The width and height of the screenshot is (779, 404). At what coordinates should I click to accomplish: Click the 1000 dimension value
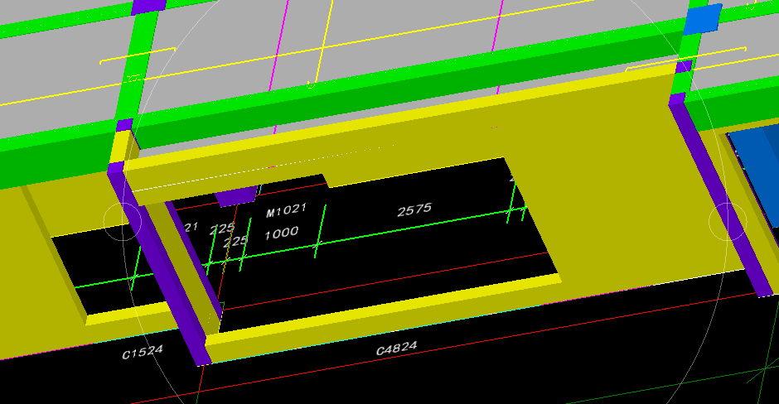(281, 233)
